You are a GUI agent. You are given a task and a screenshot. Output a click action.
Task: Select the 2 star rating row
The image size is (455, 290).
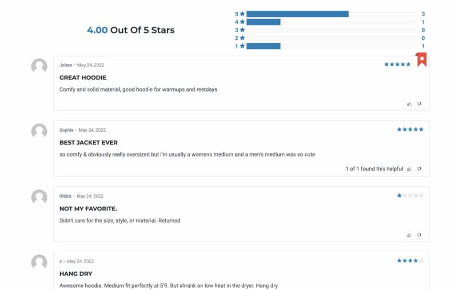coord(330,38)
